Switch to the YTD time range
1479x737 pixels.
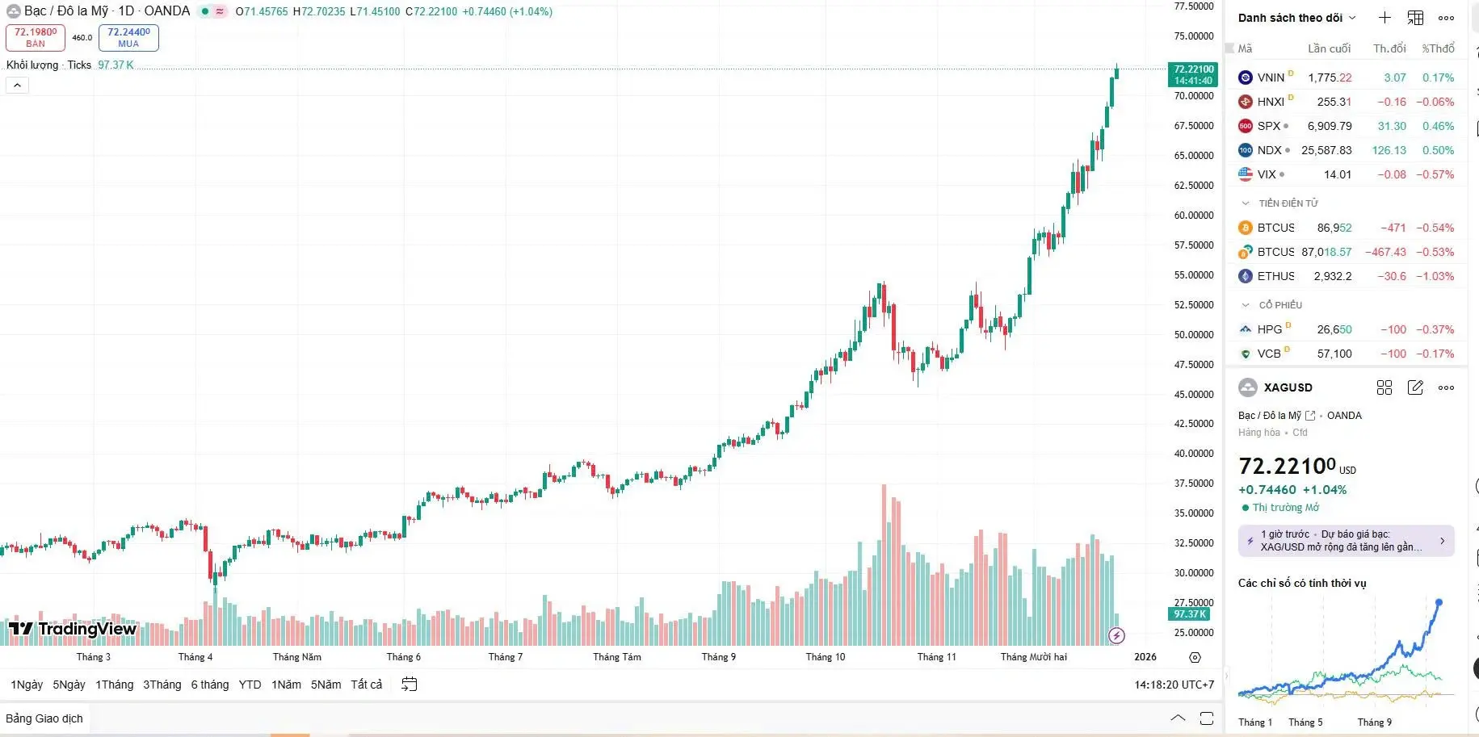tap(250, 685)
